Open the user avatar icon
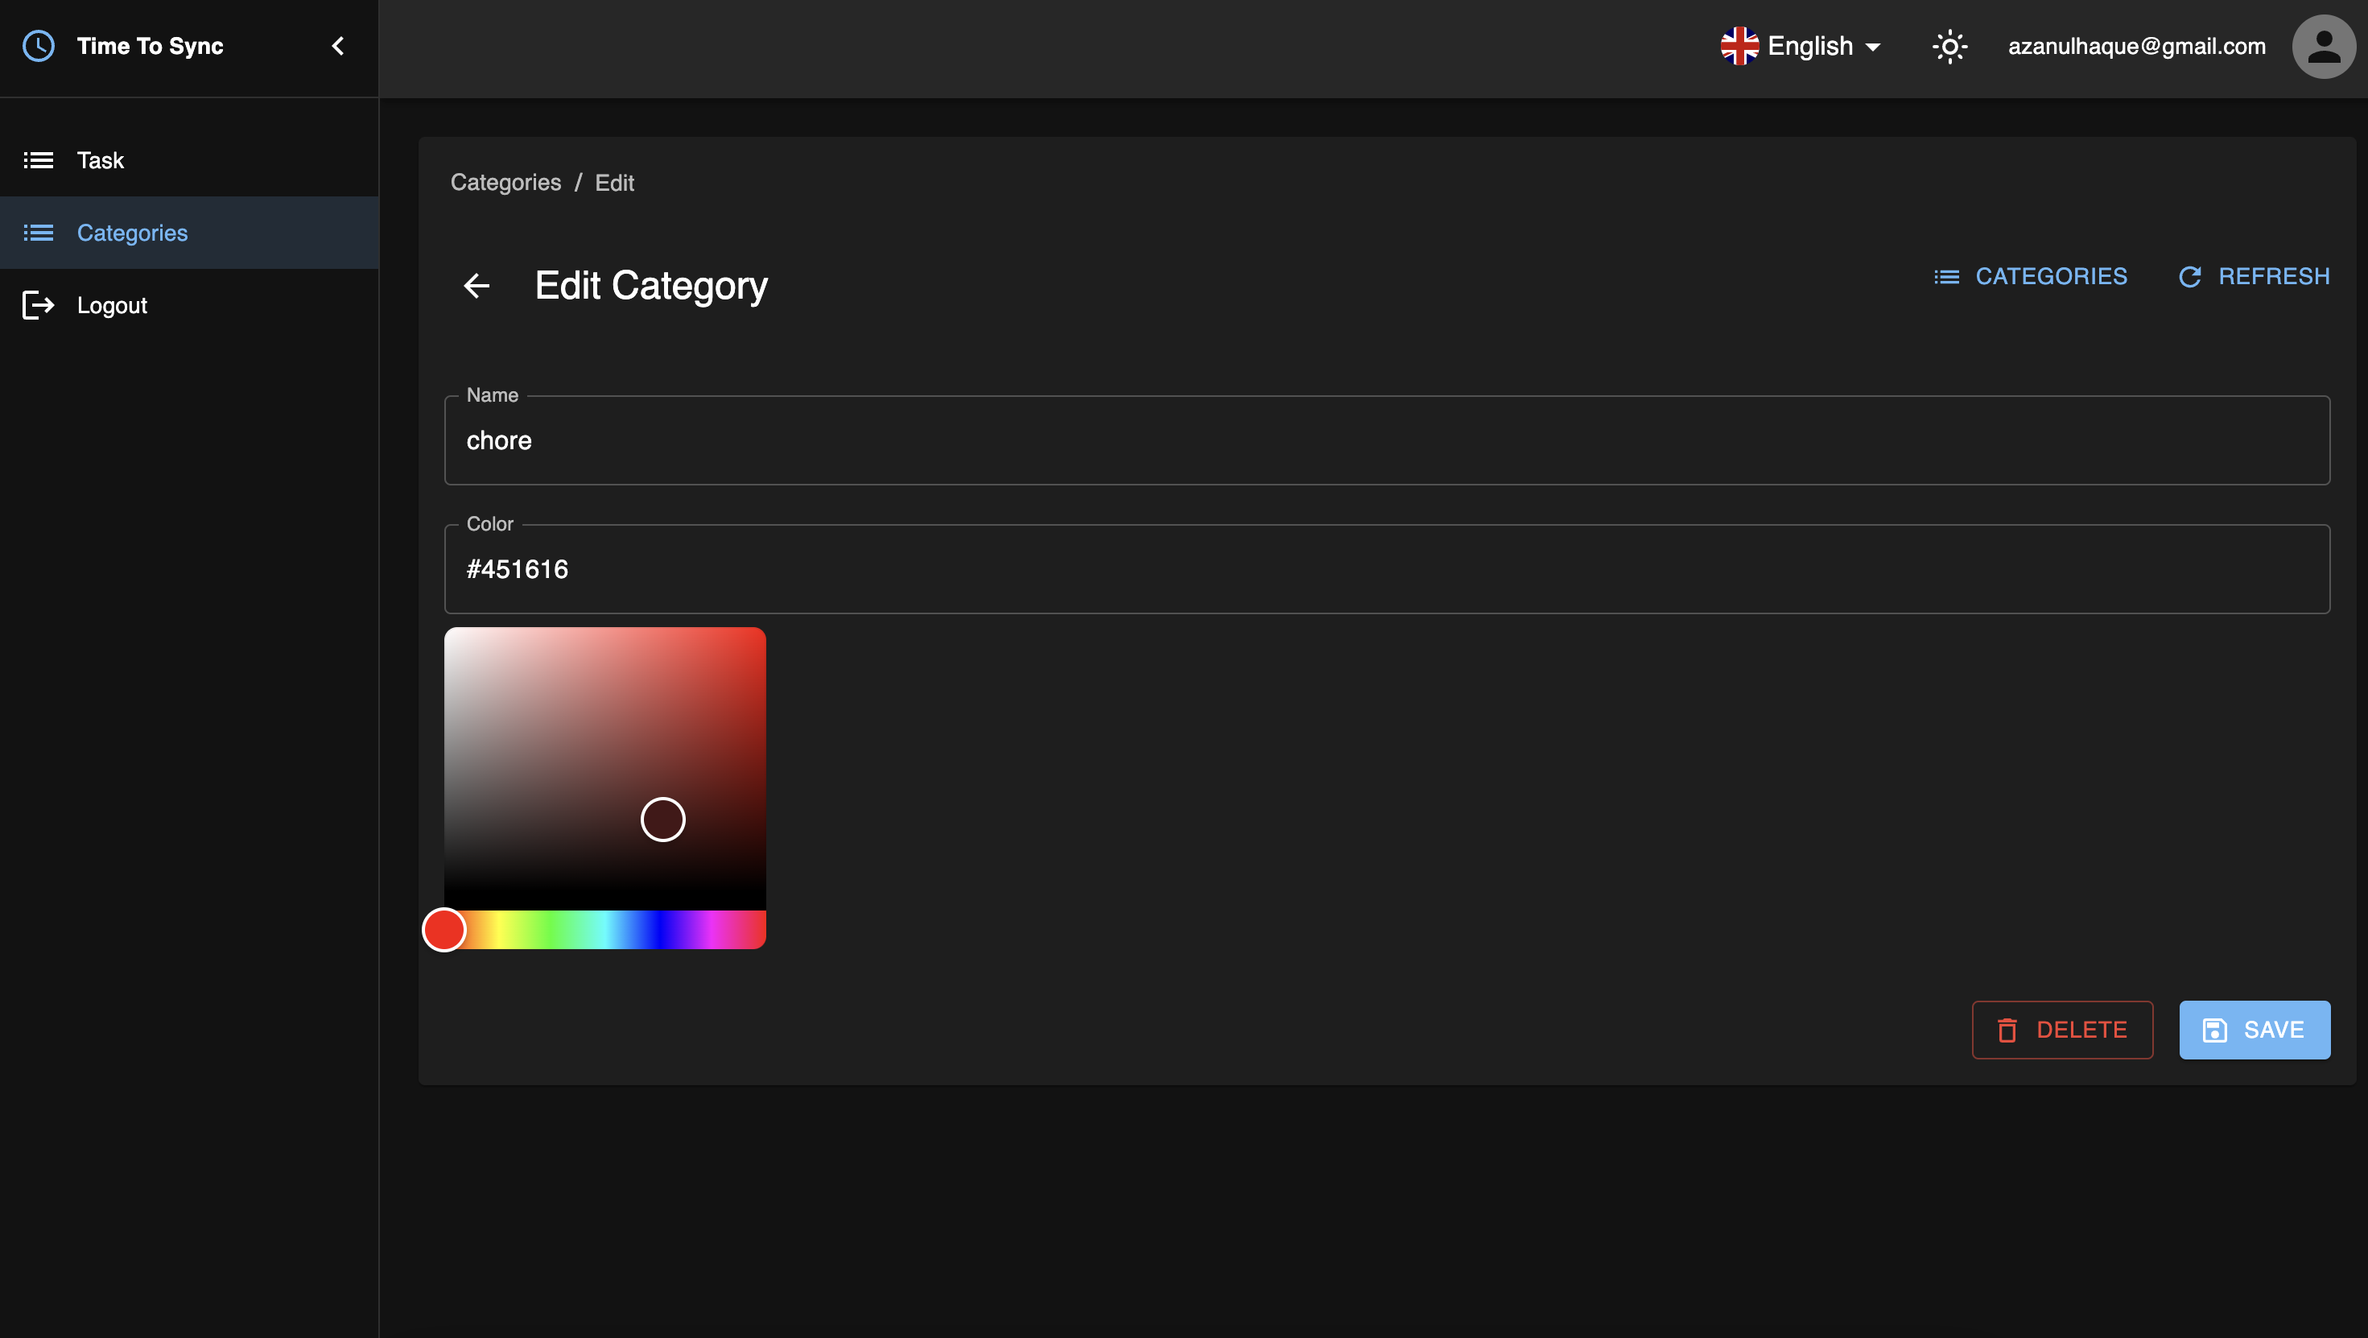Image resolution: width=2368 pixels, height=1338 pixels. (x=2324, y=45)
